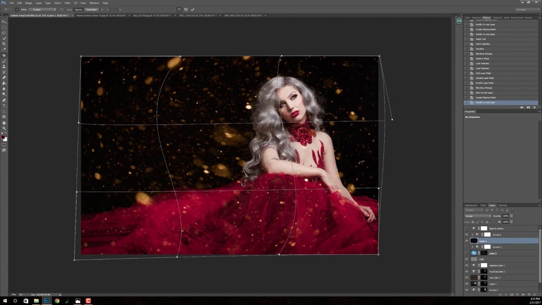Screen dimensions: 542x305
Task: Click the Destination button in the options bar
Action: click(x=92, y=9)
